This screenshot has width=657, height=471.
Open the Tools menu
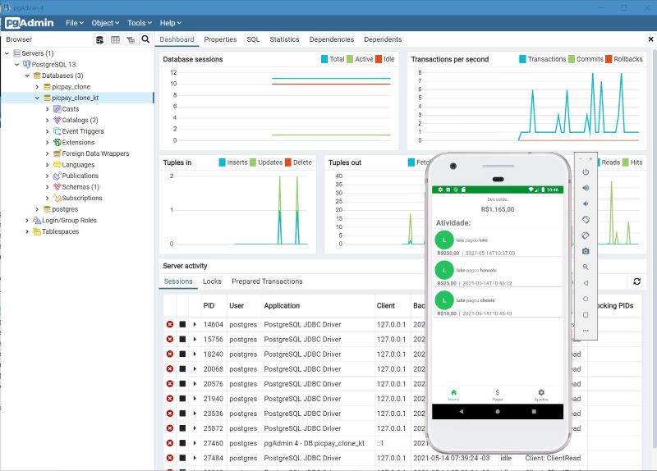[x=140, y=23]
